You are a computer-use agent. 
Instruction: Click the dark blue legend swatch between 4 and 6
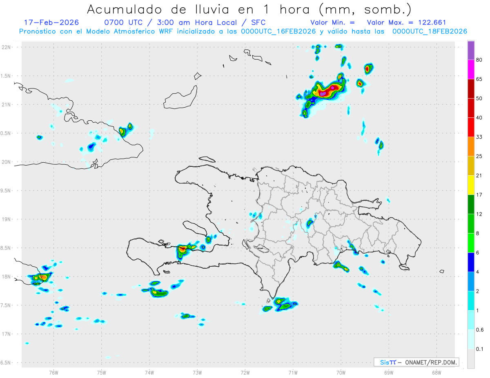471,262
